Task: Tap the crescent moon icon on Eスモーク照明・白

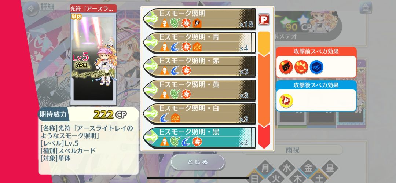Action: [164, 118]
